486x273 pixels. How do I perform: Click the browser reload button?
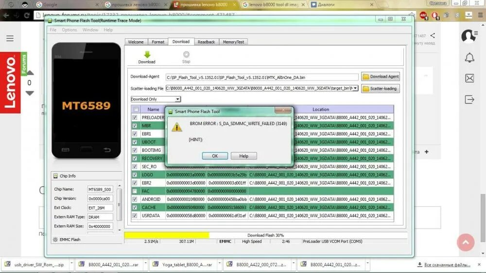pos(27,15)
